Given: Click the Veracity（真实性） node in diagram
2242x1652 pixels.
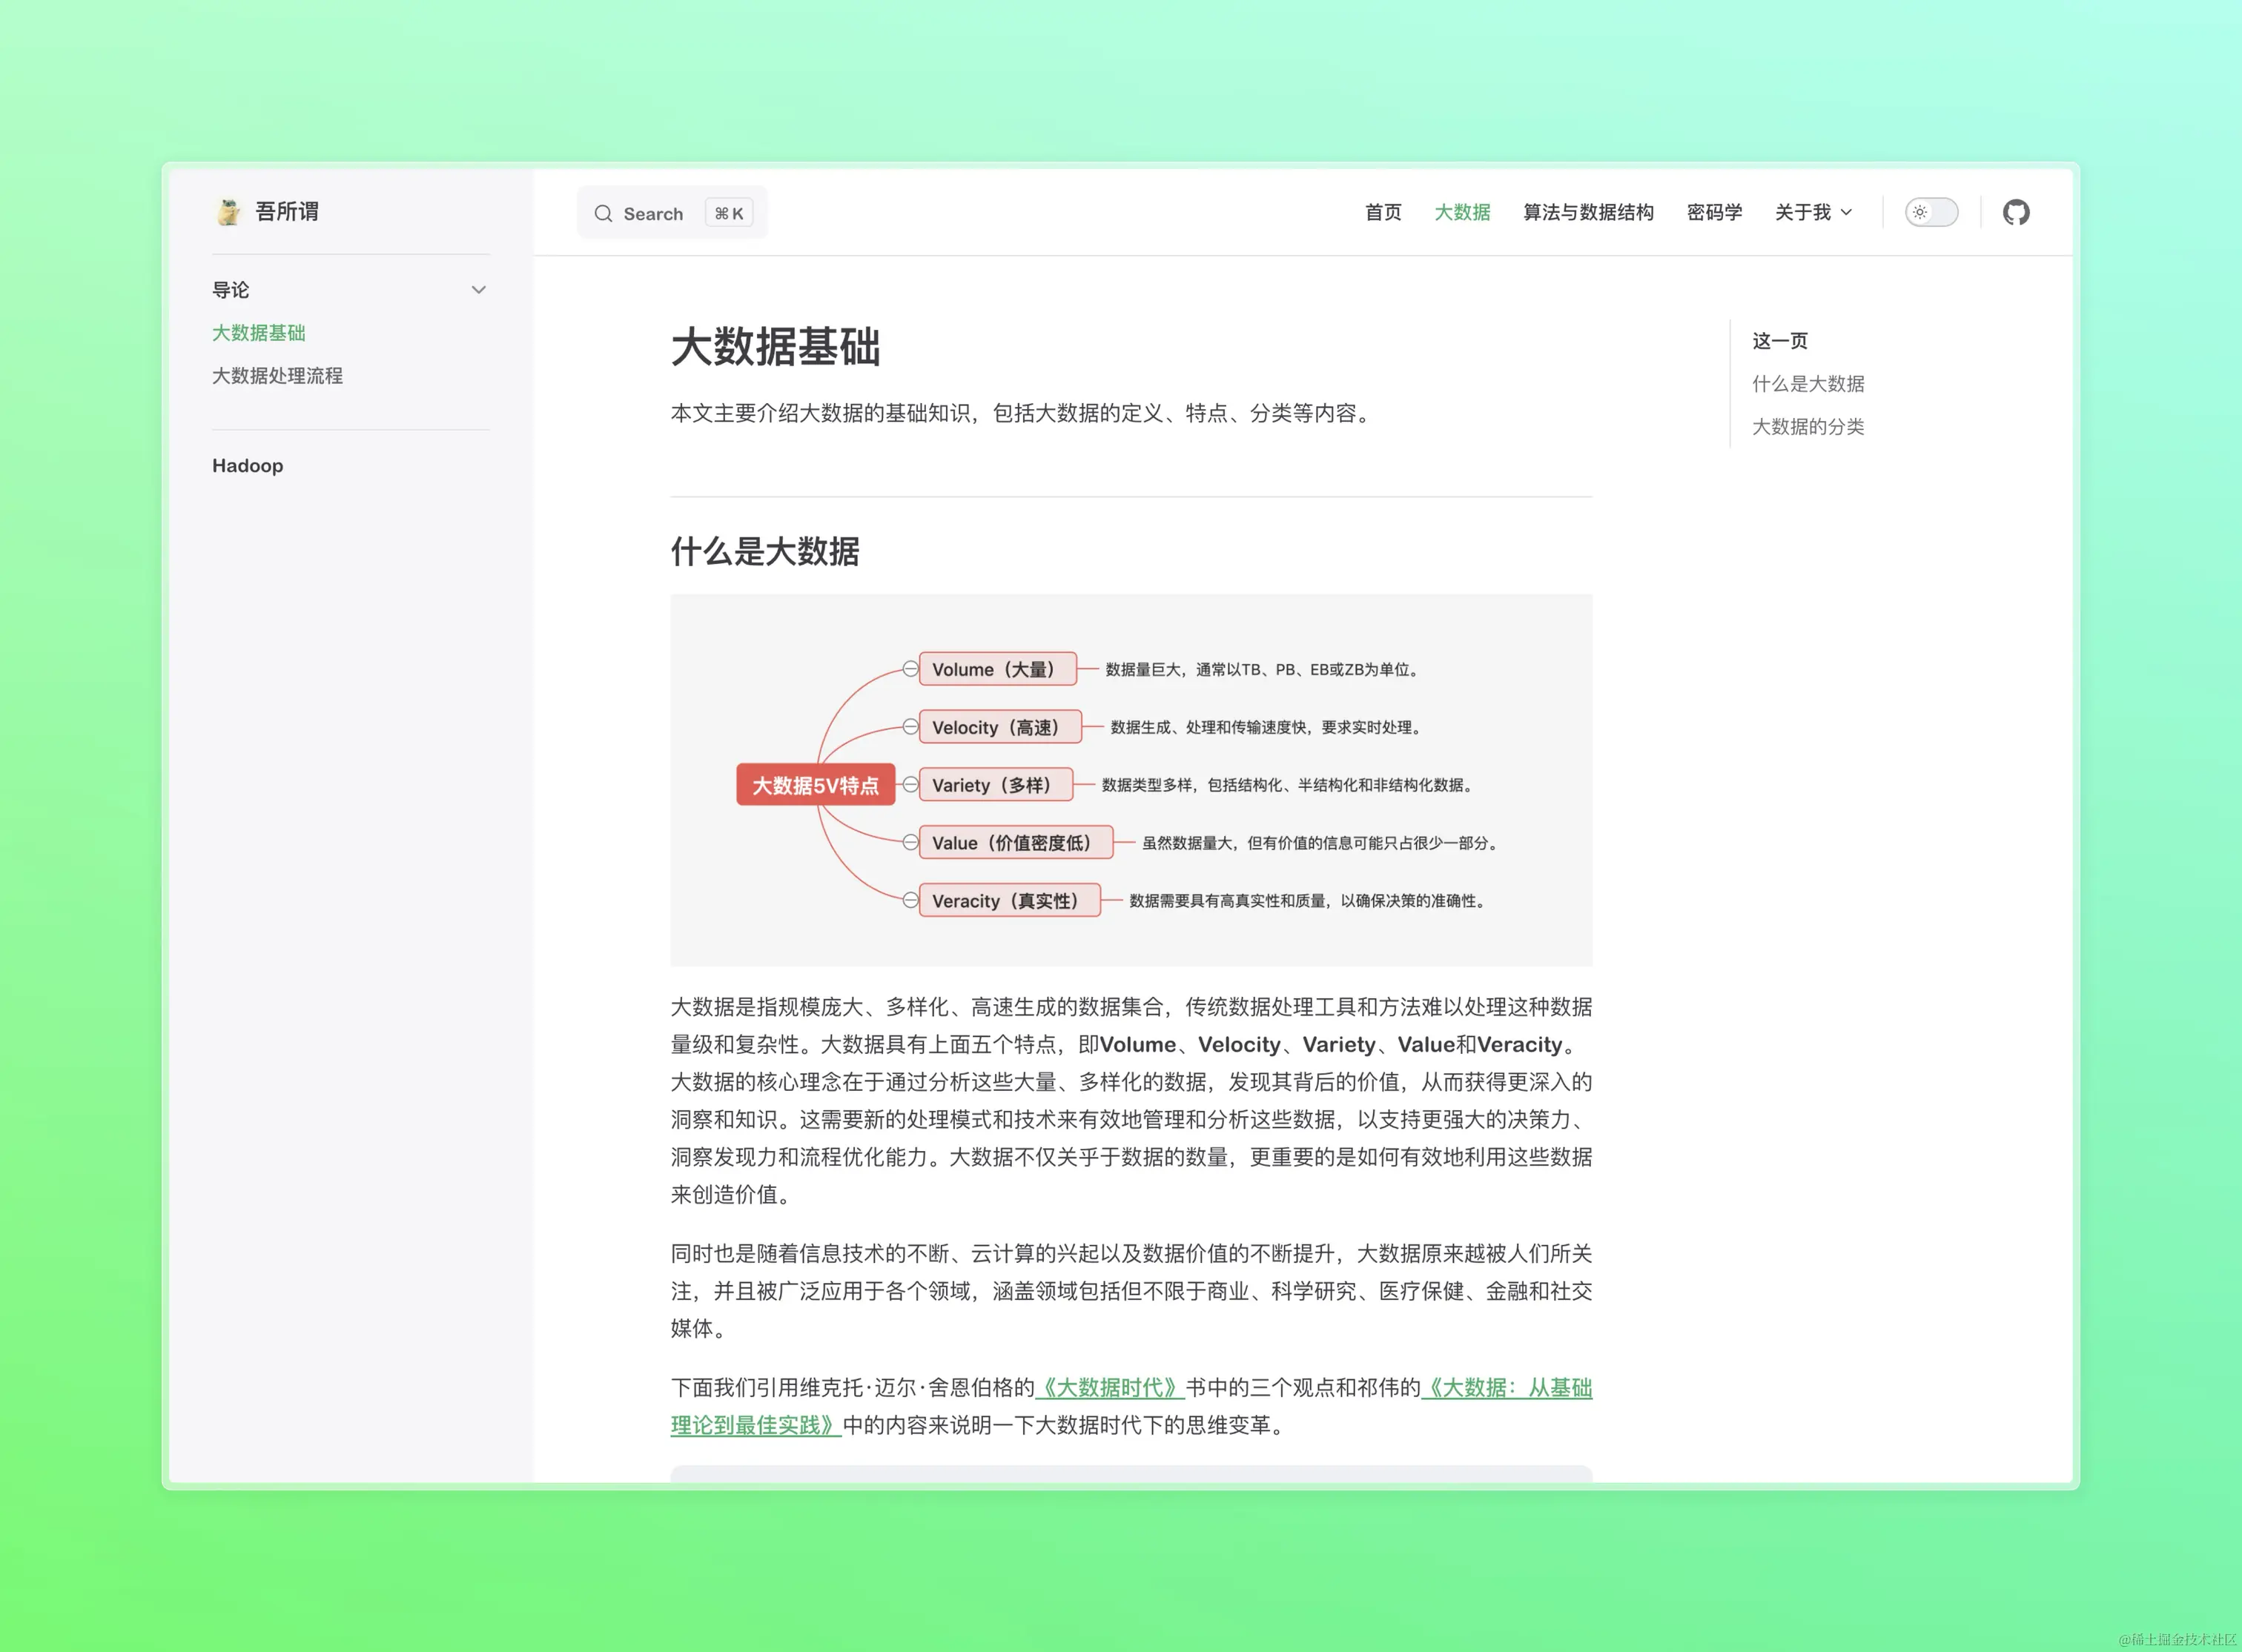Looking at the screenshot, I should coord(1010,900).
